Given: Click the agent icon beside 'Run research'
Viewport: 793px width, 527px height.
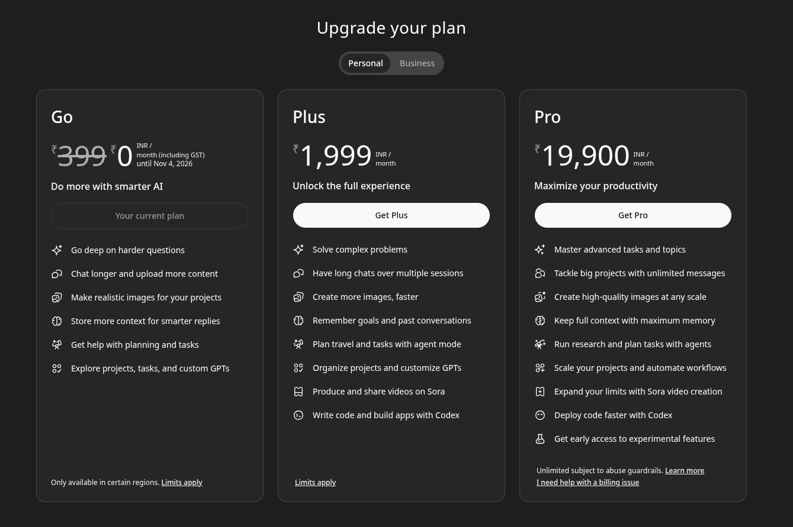Looking at the screenshot, I should [x=540, y=344].
